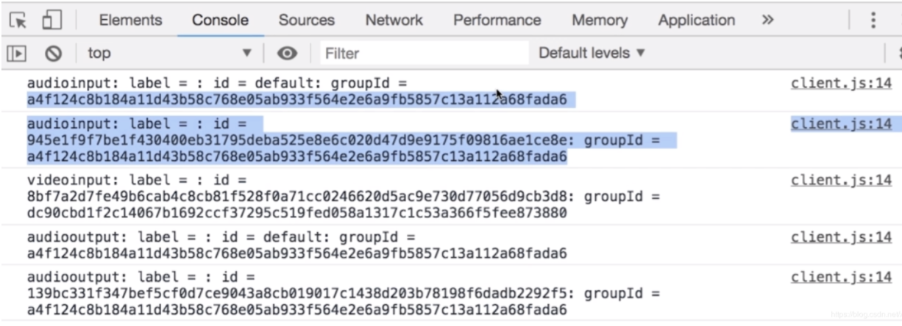
Task: Open the Performance tab
Action: 497,21
